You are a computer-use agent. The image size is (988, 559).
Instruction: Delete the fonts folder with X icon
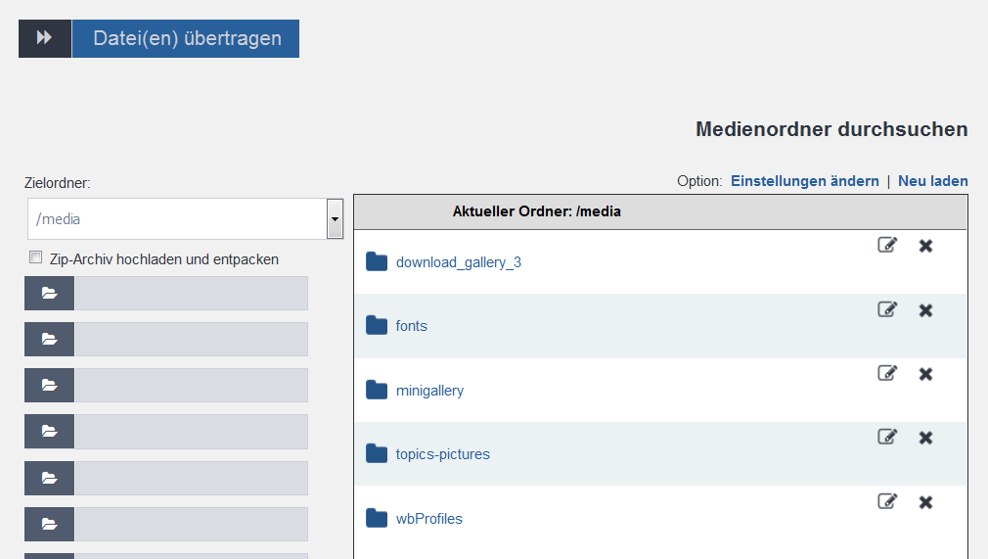pyautogui.click(x=925, y=310)
